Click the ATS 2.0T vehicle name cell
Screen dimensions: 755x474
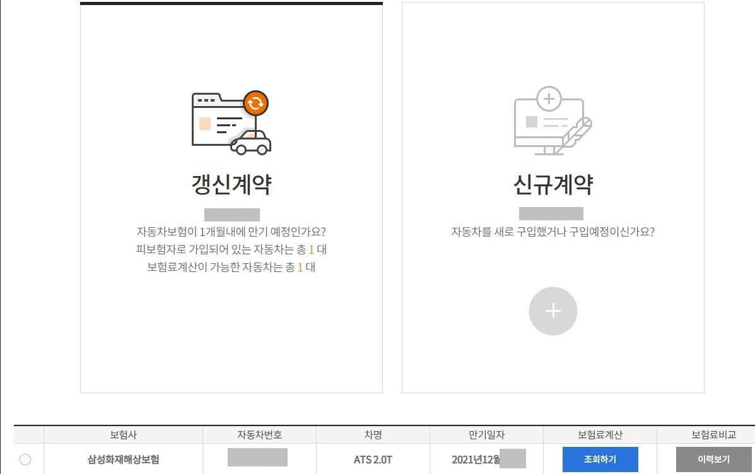click(372, 459)
